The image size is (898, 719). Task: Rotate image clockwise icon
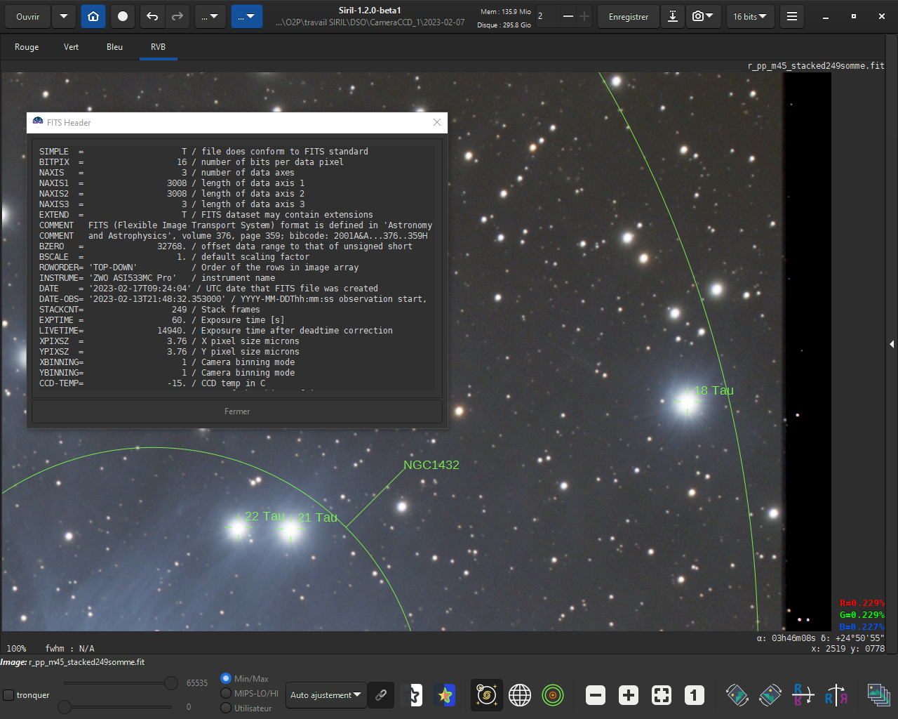(770, 695)
